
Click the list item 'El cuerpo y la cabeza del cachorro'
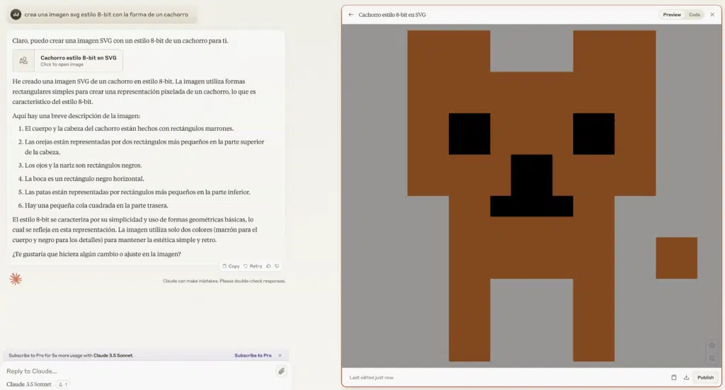click(x=129, y=128)
